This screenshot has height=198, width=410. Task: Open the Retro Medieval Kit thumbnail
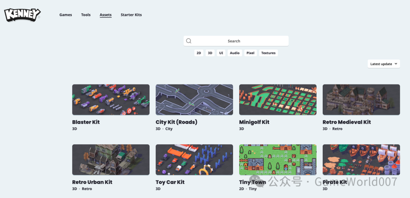pos(361,100)
